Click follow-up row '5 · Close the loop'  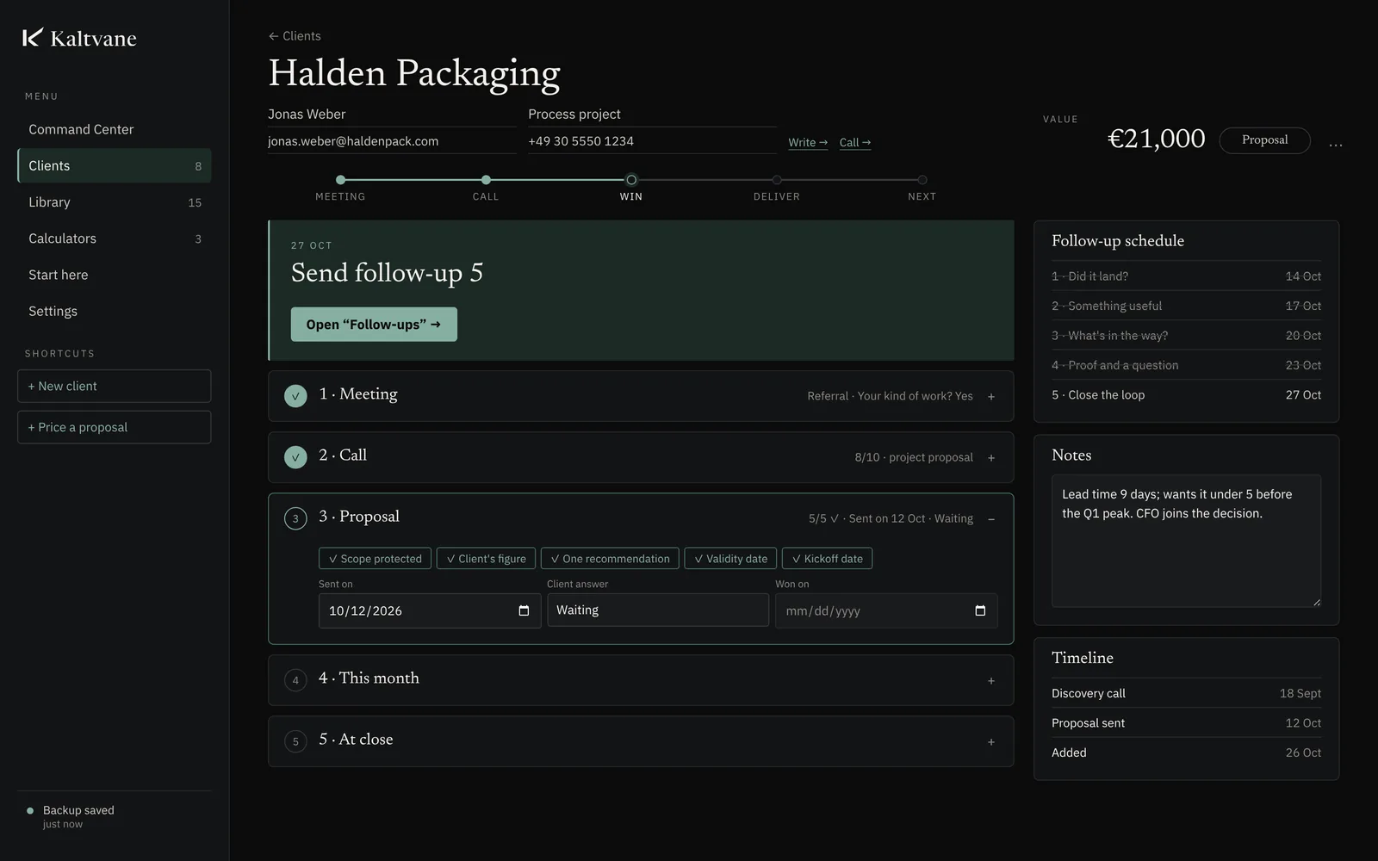tap(1186, 394)
